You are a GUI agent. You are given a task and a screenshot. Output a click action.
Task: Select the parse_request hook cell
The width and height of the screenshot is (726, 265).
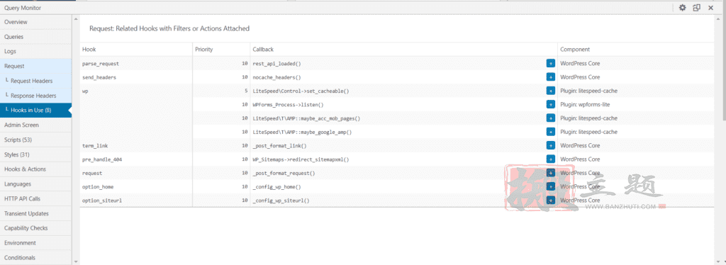136,63
